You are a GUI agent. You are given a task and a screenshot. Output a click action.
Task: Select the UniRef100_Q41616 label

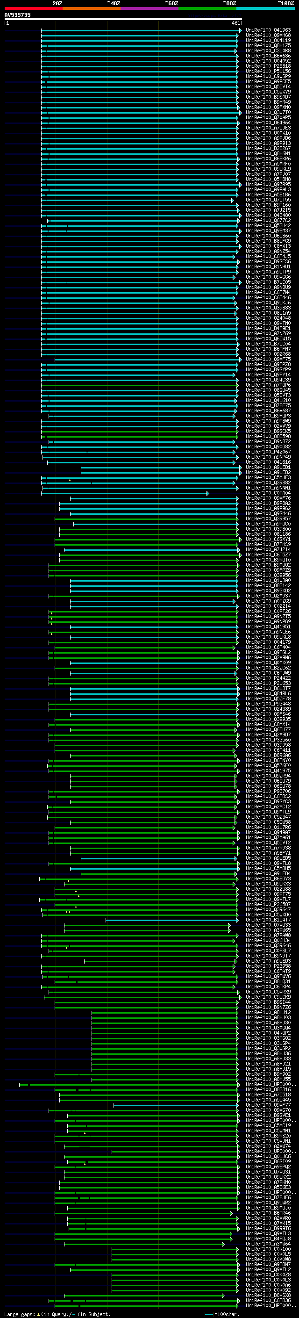pyautogui.click(x=268, y=462)
